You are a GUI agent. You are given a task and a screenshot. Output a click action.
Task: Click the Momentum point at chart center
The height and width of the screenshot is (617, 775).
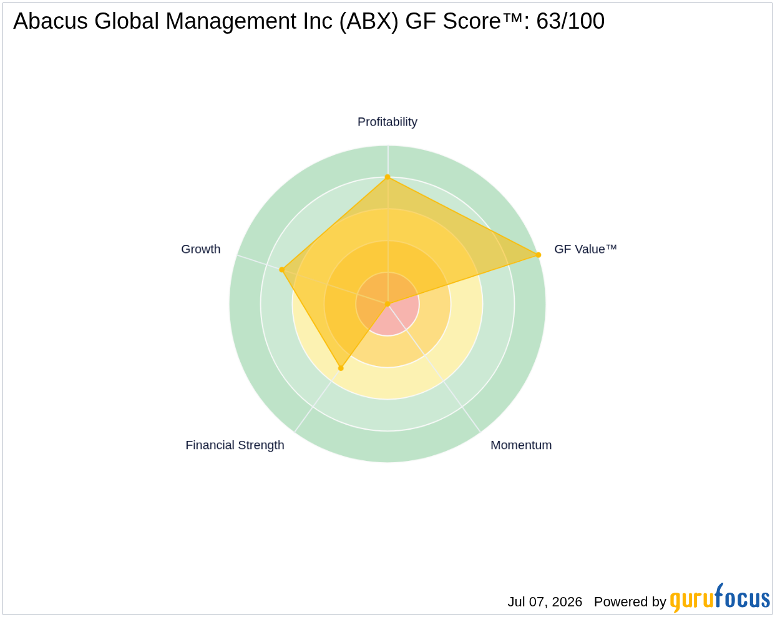coord(387,304)
